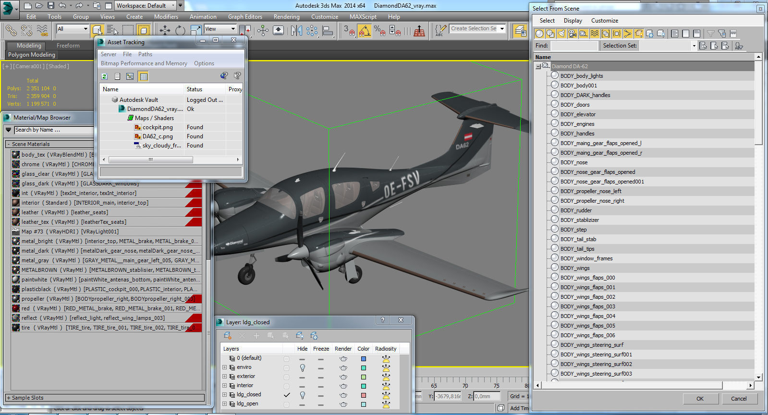Toggle hide bulb for enviro layer
768x415 pixels.
pyautogui.click(x=302, y=367)
